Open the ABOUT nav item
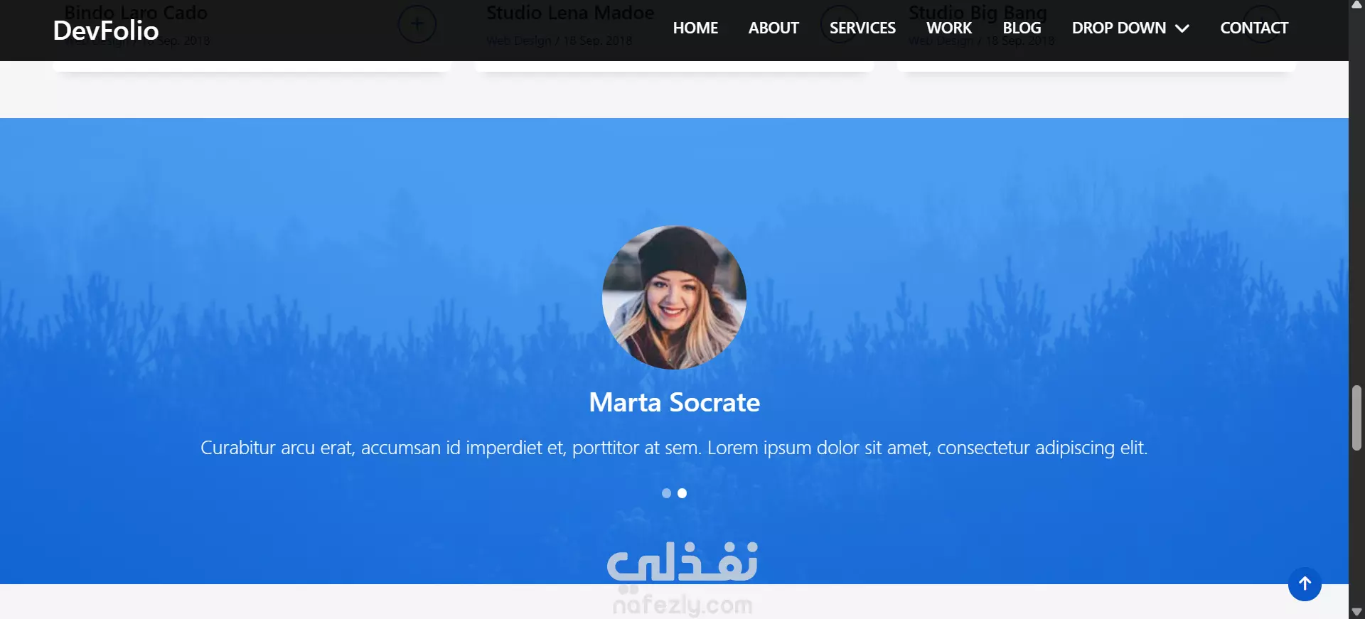The width and height of the screenshot is (1365, 619). [773, 28]
